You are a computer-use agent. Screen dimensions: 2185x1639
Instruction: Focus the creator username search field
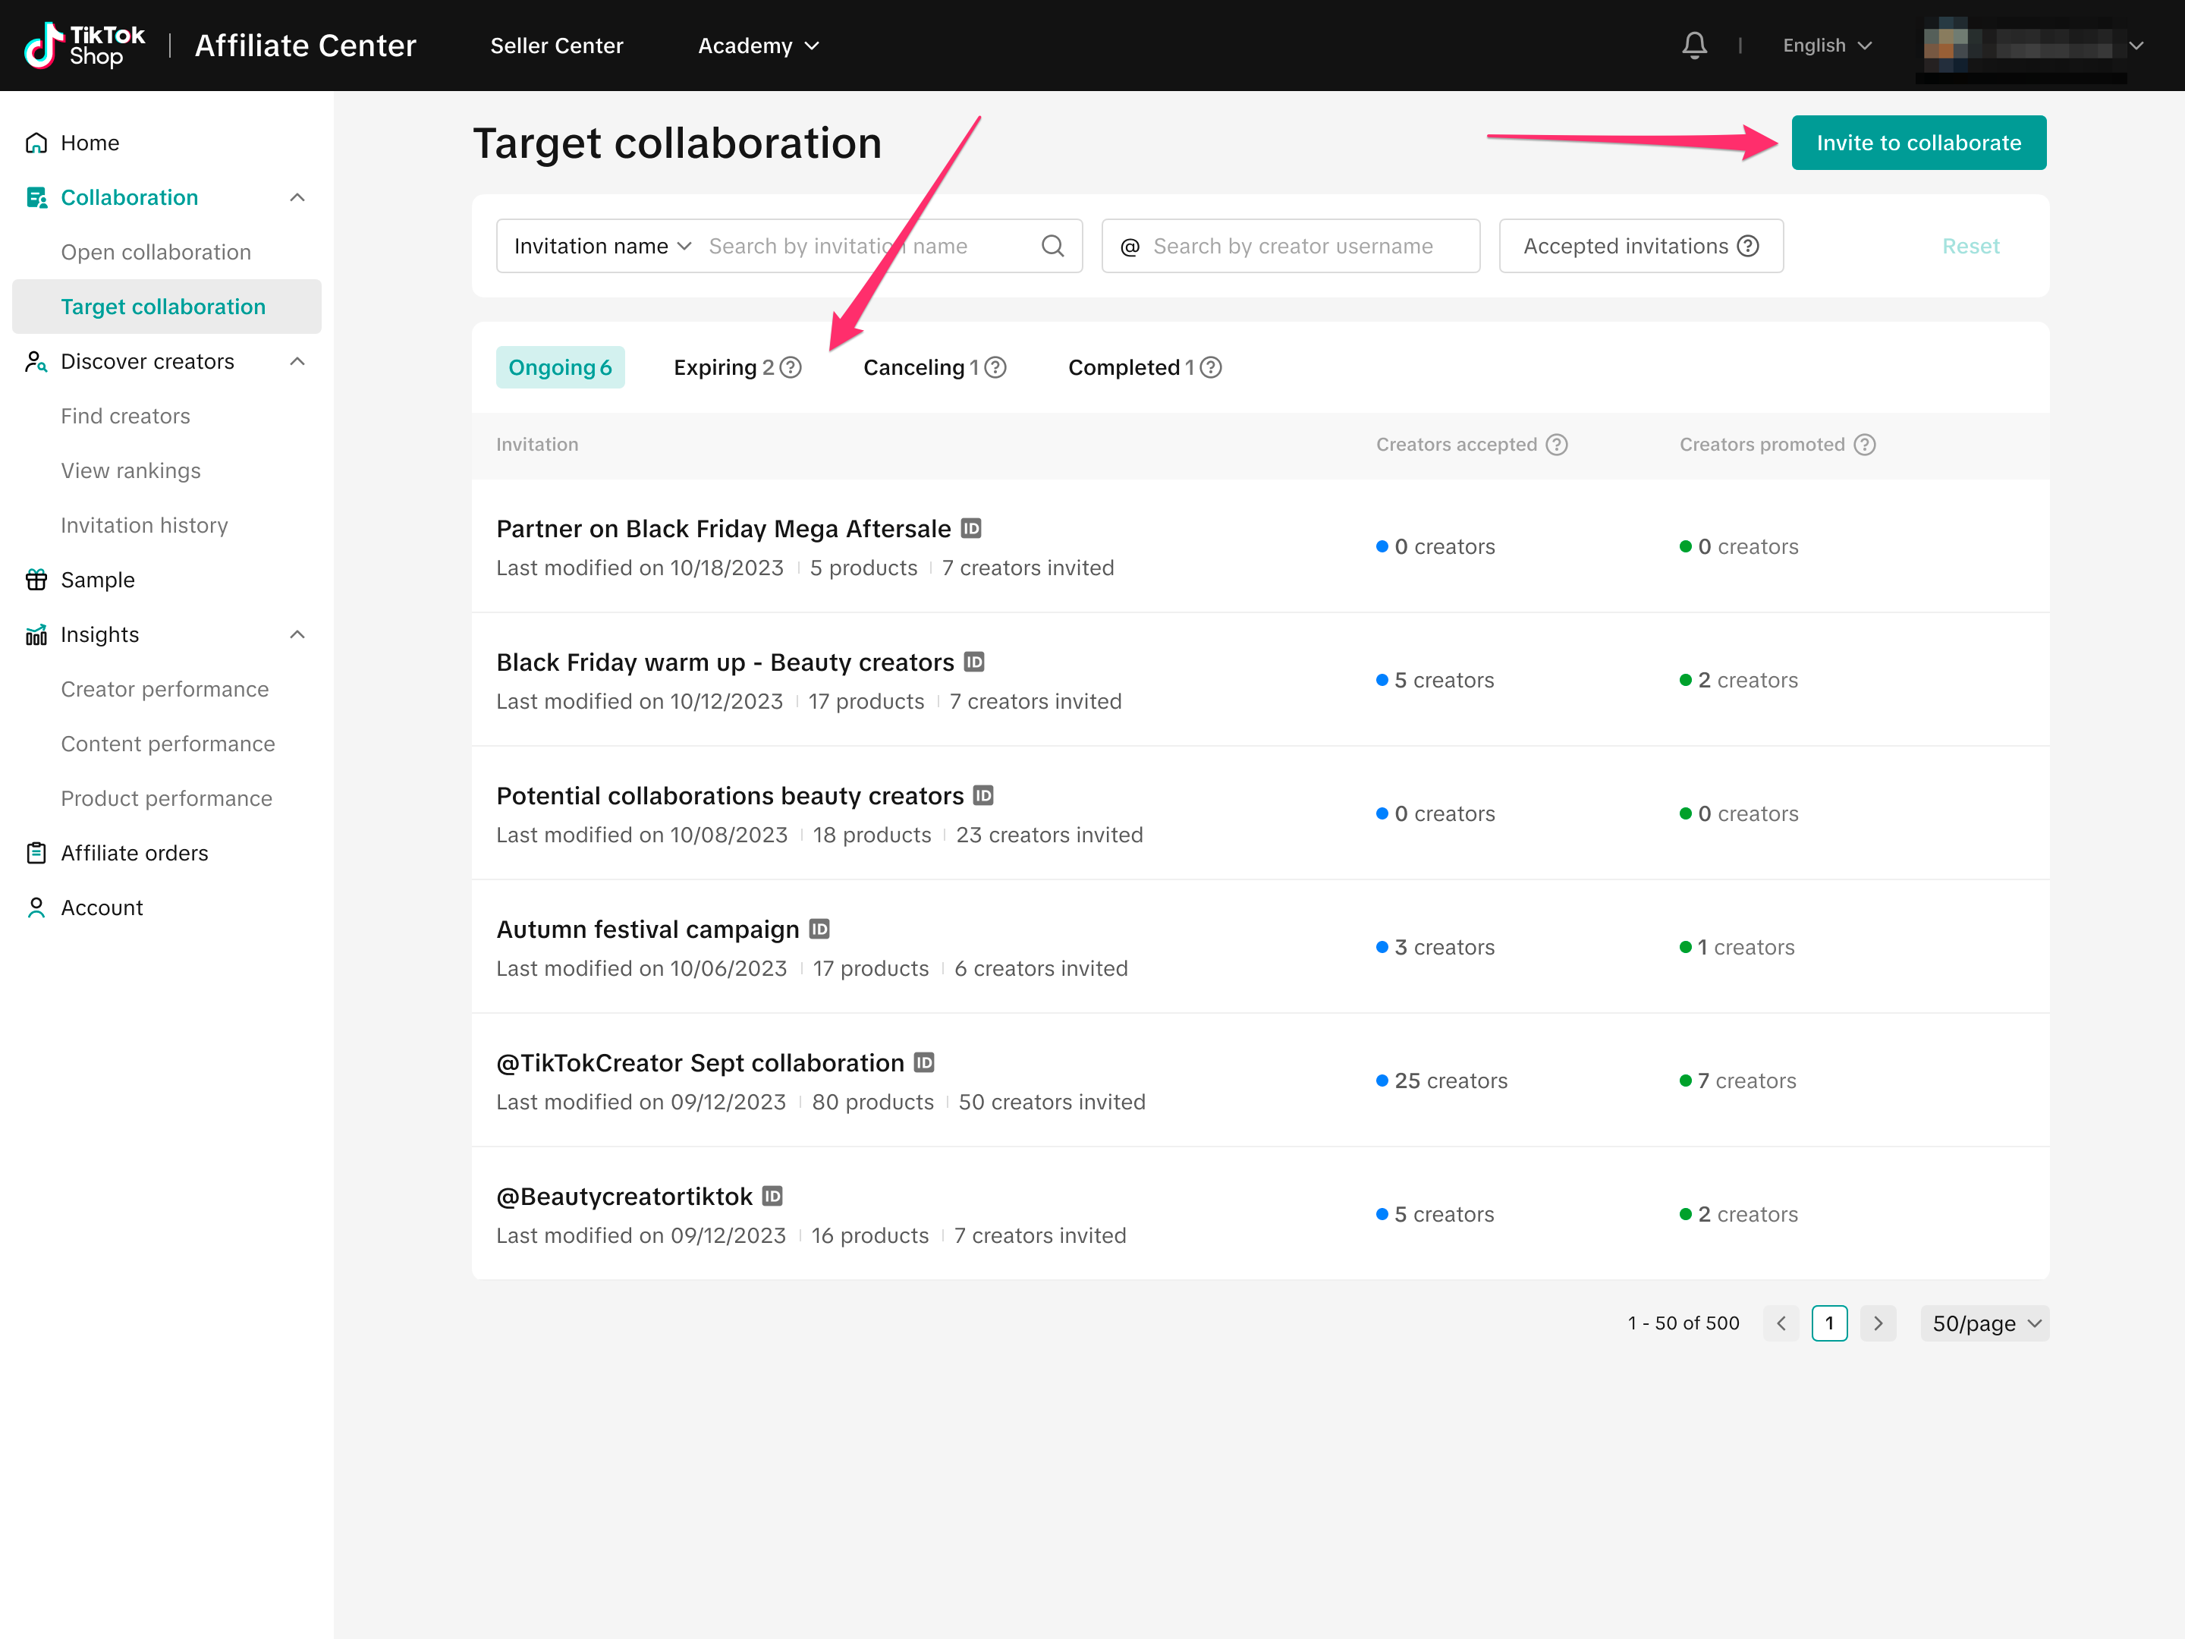click(1292, 246)
